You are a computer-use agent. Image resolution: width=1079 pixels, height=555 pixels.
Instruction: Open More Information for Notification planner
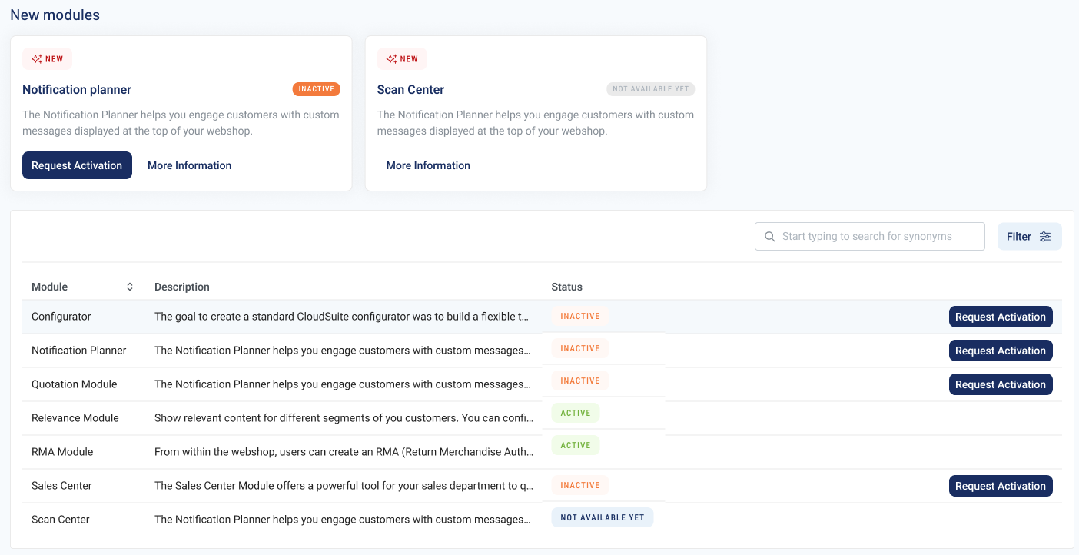click(x=189, y=165)
